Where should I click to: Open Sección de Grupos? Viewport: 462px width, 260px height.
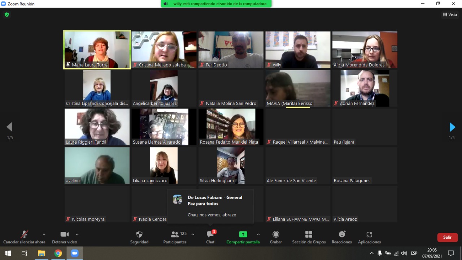click(309, 235)
